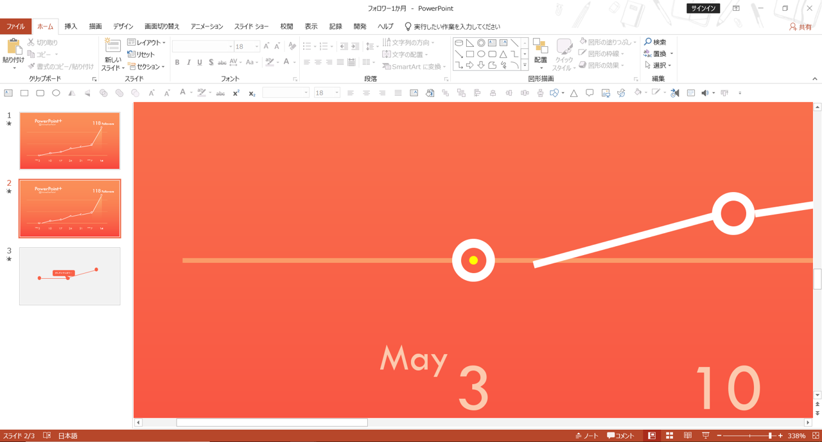Open the 配置 arrange tool

pos(540,54)
